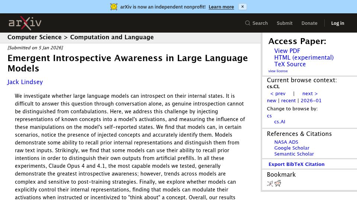Open the Google Scholar link
357x200 pixels.
coord(292,148)
